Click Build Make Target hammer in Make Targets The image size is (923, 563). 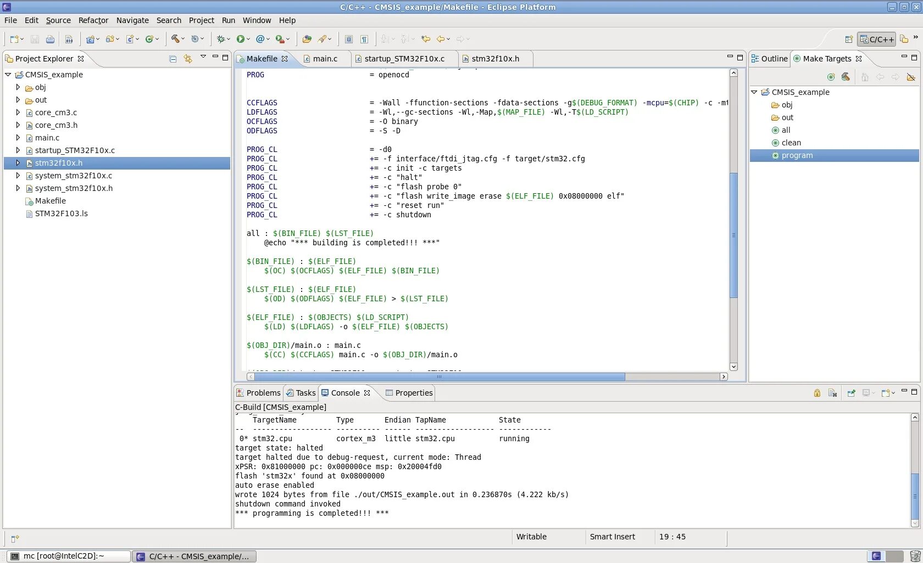click(x=846, y=77)
